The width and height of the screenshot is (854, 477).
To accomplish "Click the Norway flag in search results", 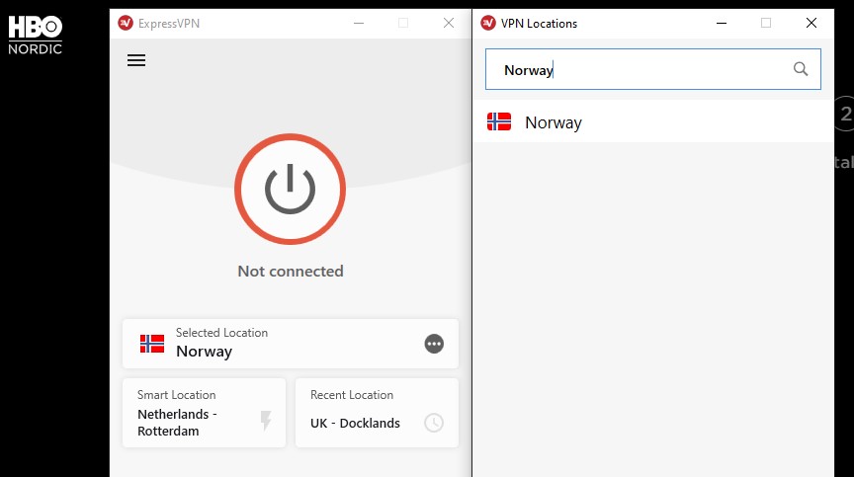I will pyautogui.click(x=499, y=121).
